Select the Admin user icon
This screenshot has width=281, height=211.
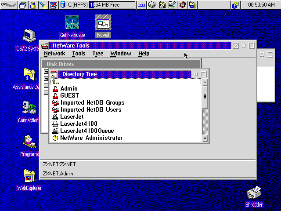click(55, 89)
